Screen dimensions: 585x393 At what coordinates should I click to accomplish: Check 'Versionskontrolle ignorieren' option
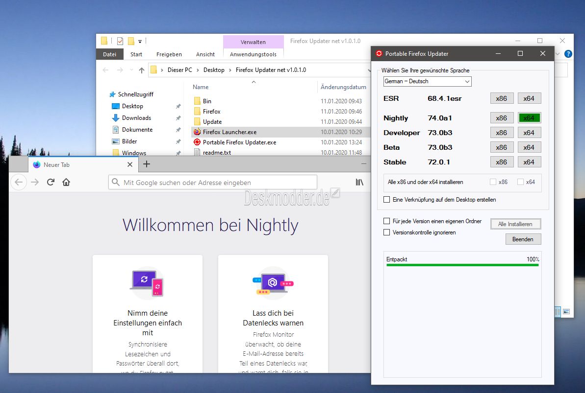pyautogui.click(x=387, y=232)
